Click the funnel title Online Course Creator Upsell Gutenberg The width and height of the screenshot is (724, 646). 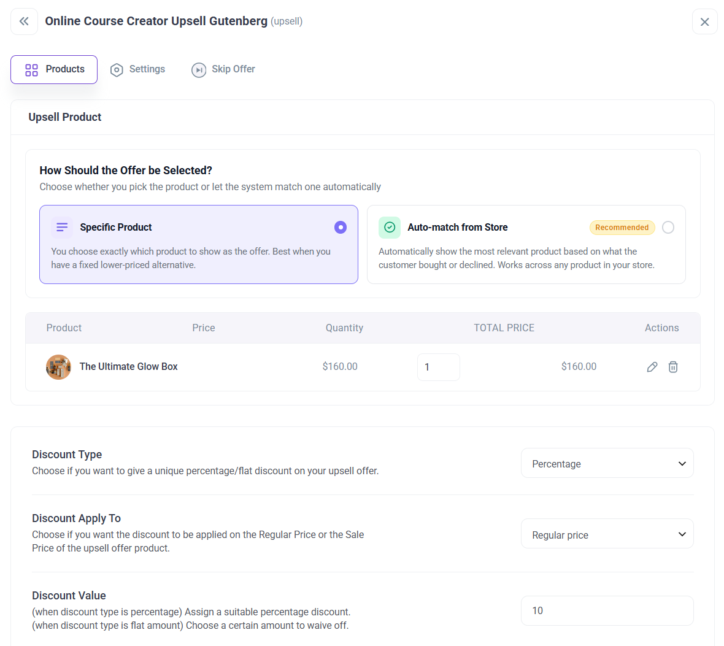pyautogui.click(x=156, y=21)
